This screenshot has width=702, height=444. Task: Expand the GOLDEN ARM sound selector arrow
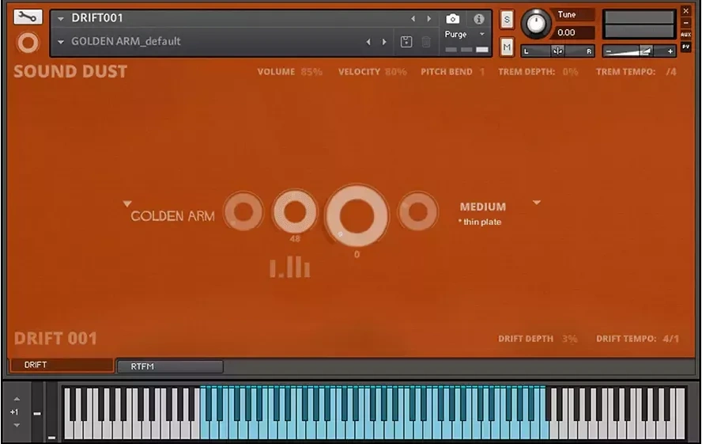point(127,204)
